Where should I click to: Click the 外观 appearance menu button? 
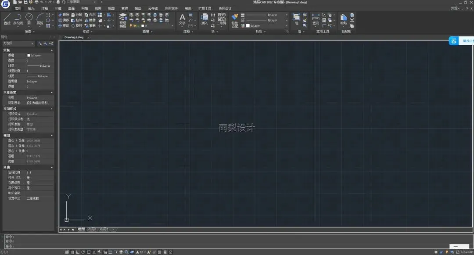(455, 8)
